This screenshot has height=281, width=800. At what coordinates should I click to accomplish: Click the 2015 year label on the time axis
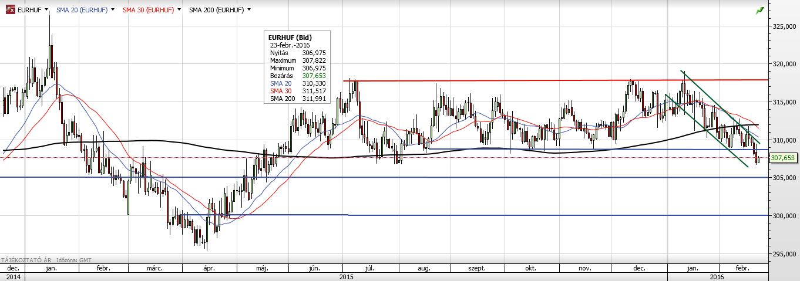coord(347,276)
